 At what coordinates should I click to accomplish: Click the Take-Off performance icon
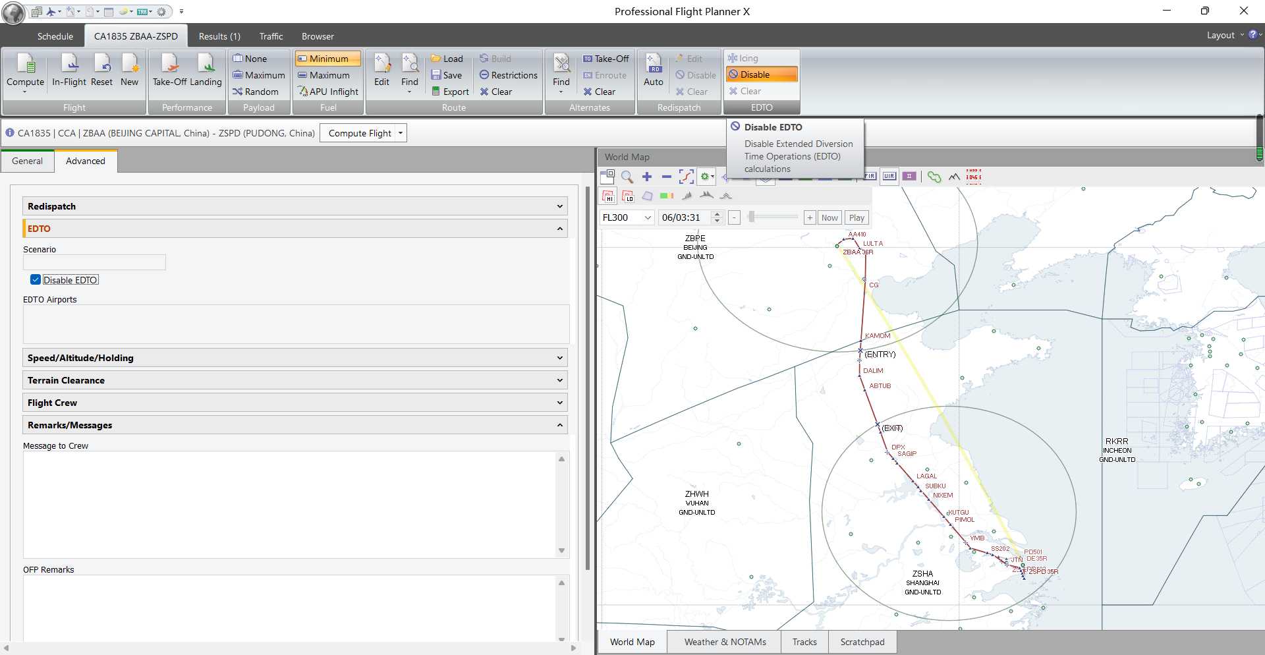click(170, 65)
